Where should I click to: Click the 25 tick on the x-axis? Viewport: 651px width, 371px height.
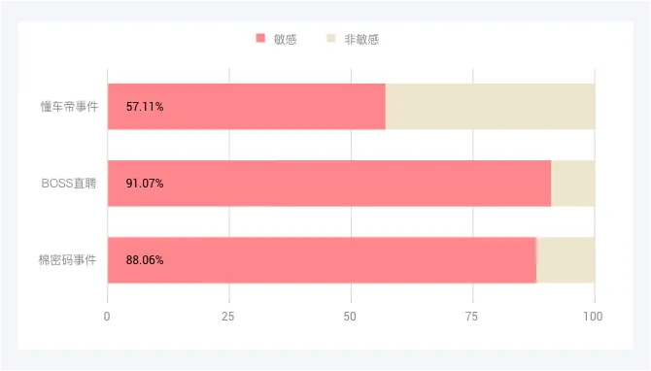228,317
